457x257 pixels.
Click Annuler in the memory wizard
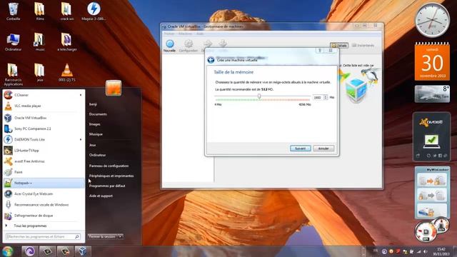(323, 148)
